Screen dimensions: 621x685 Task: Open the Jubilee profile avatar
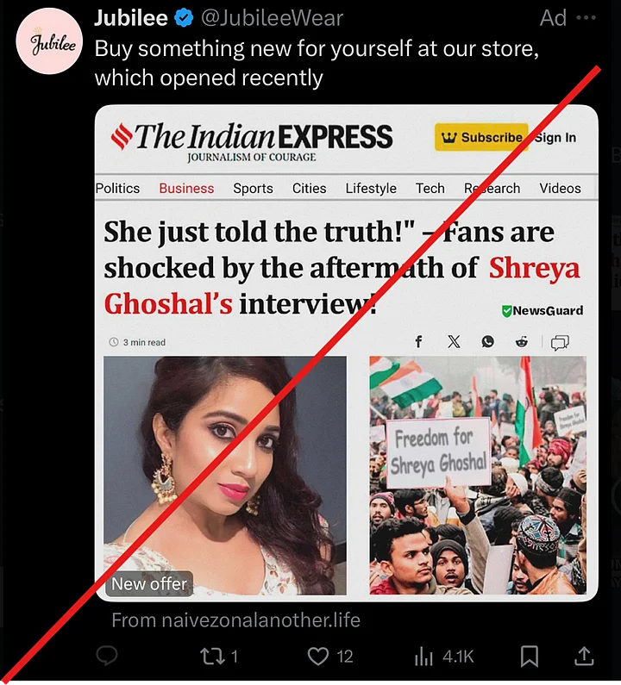(49, 41)
